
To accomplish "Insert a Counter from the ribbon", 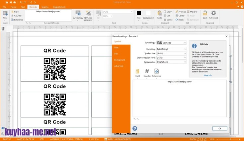I will [x=16, y=16].
